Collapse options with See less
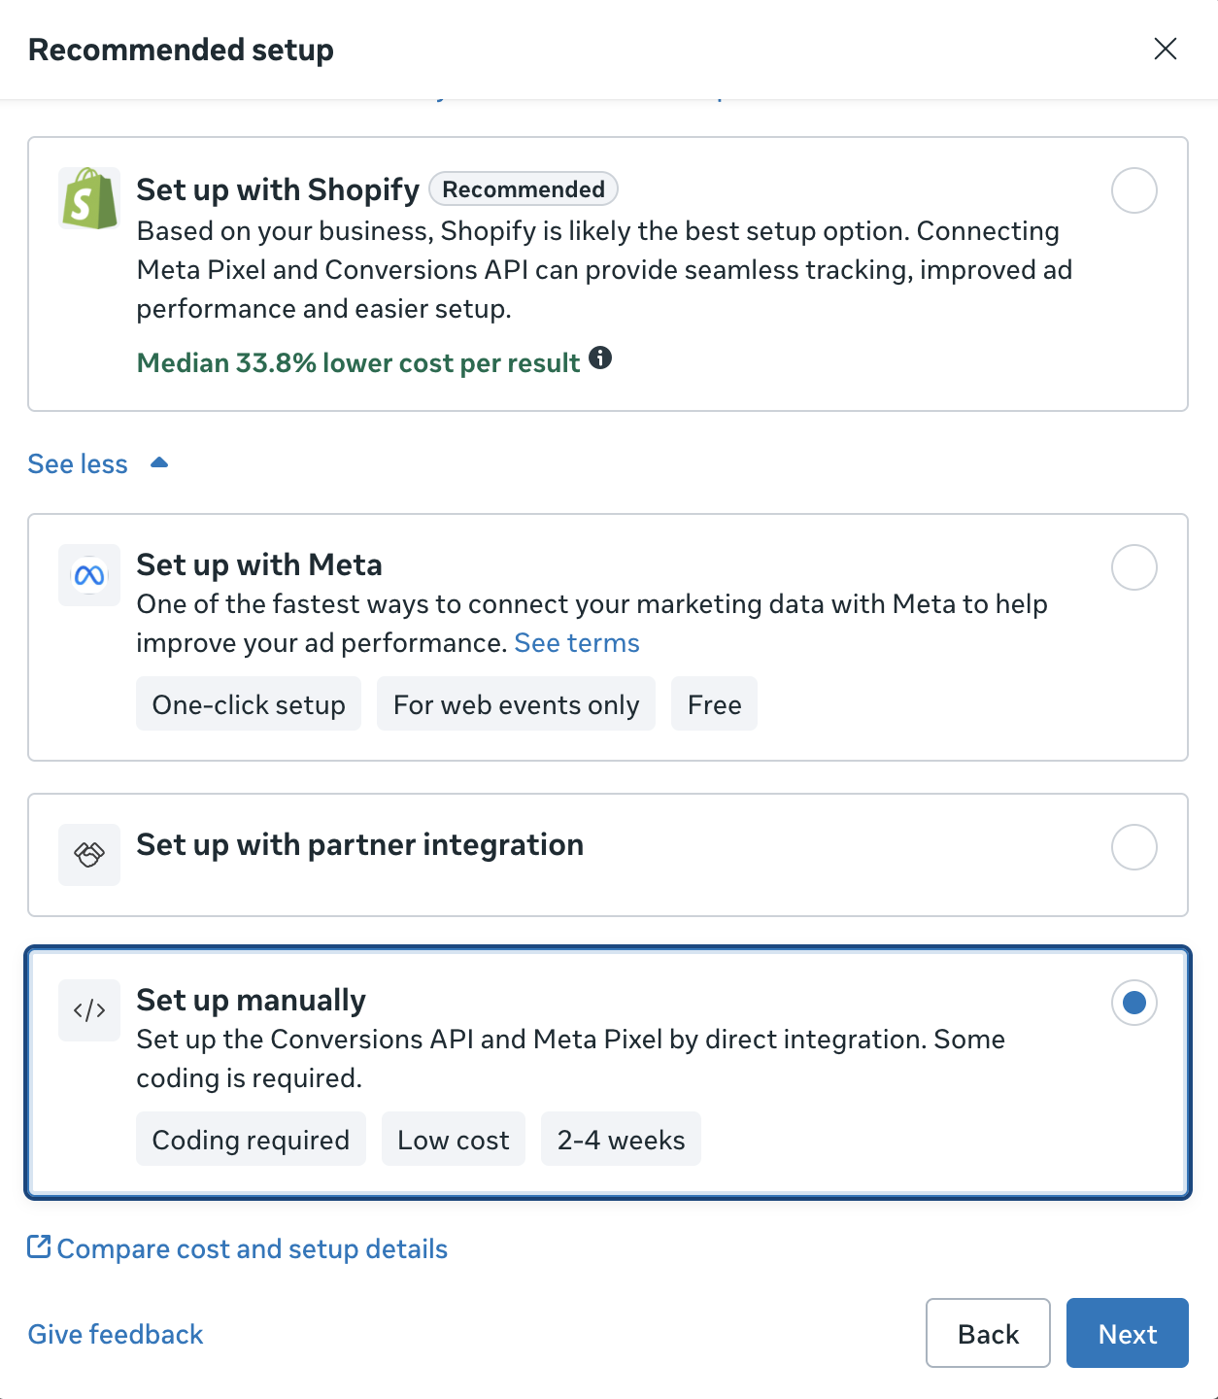Screen dimensions: 1218x1399 [78, 464]
